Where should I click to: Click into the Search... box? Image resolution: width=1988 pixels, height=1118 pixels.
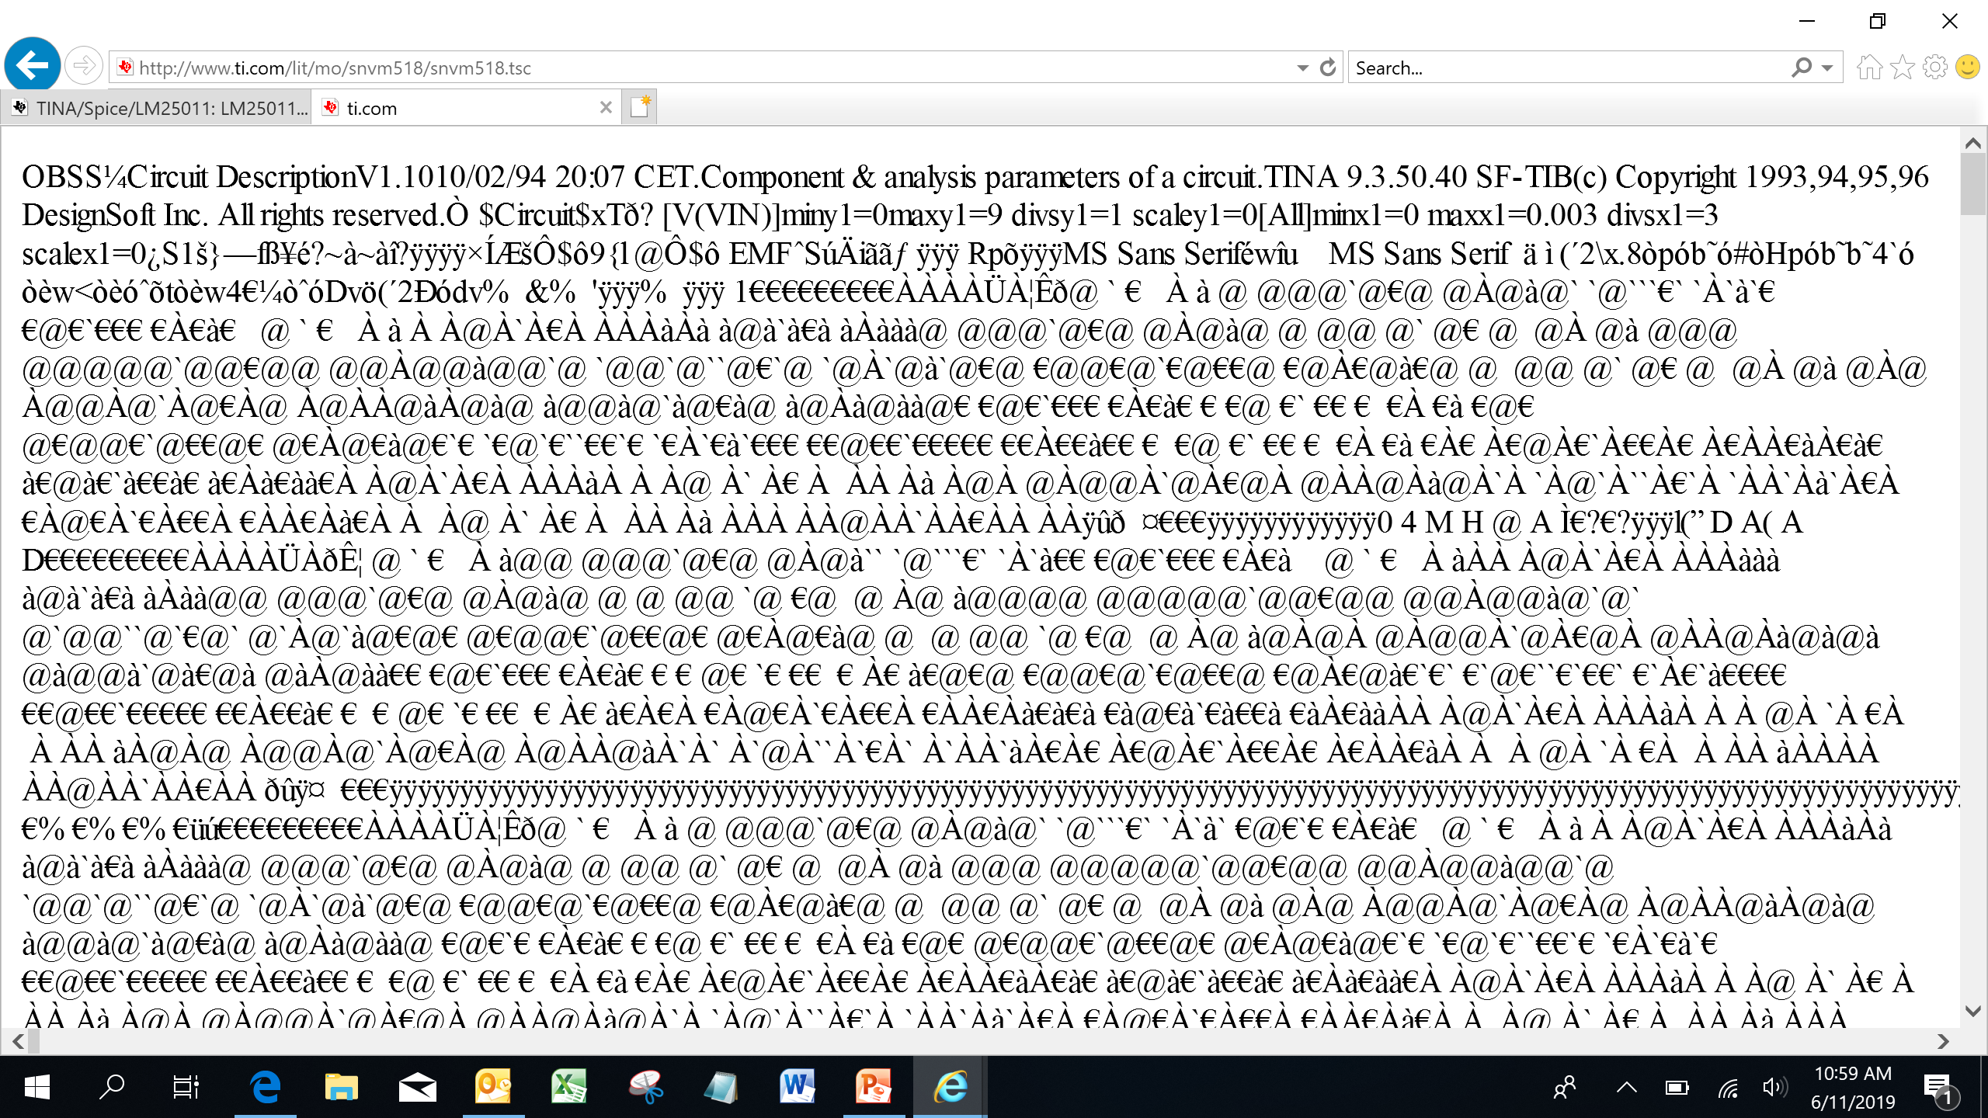[1569, 68]
